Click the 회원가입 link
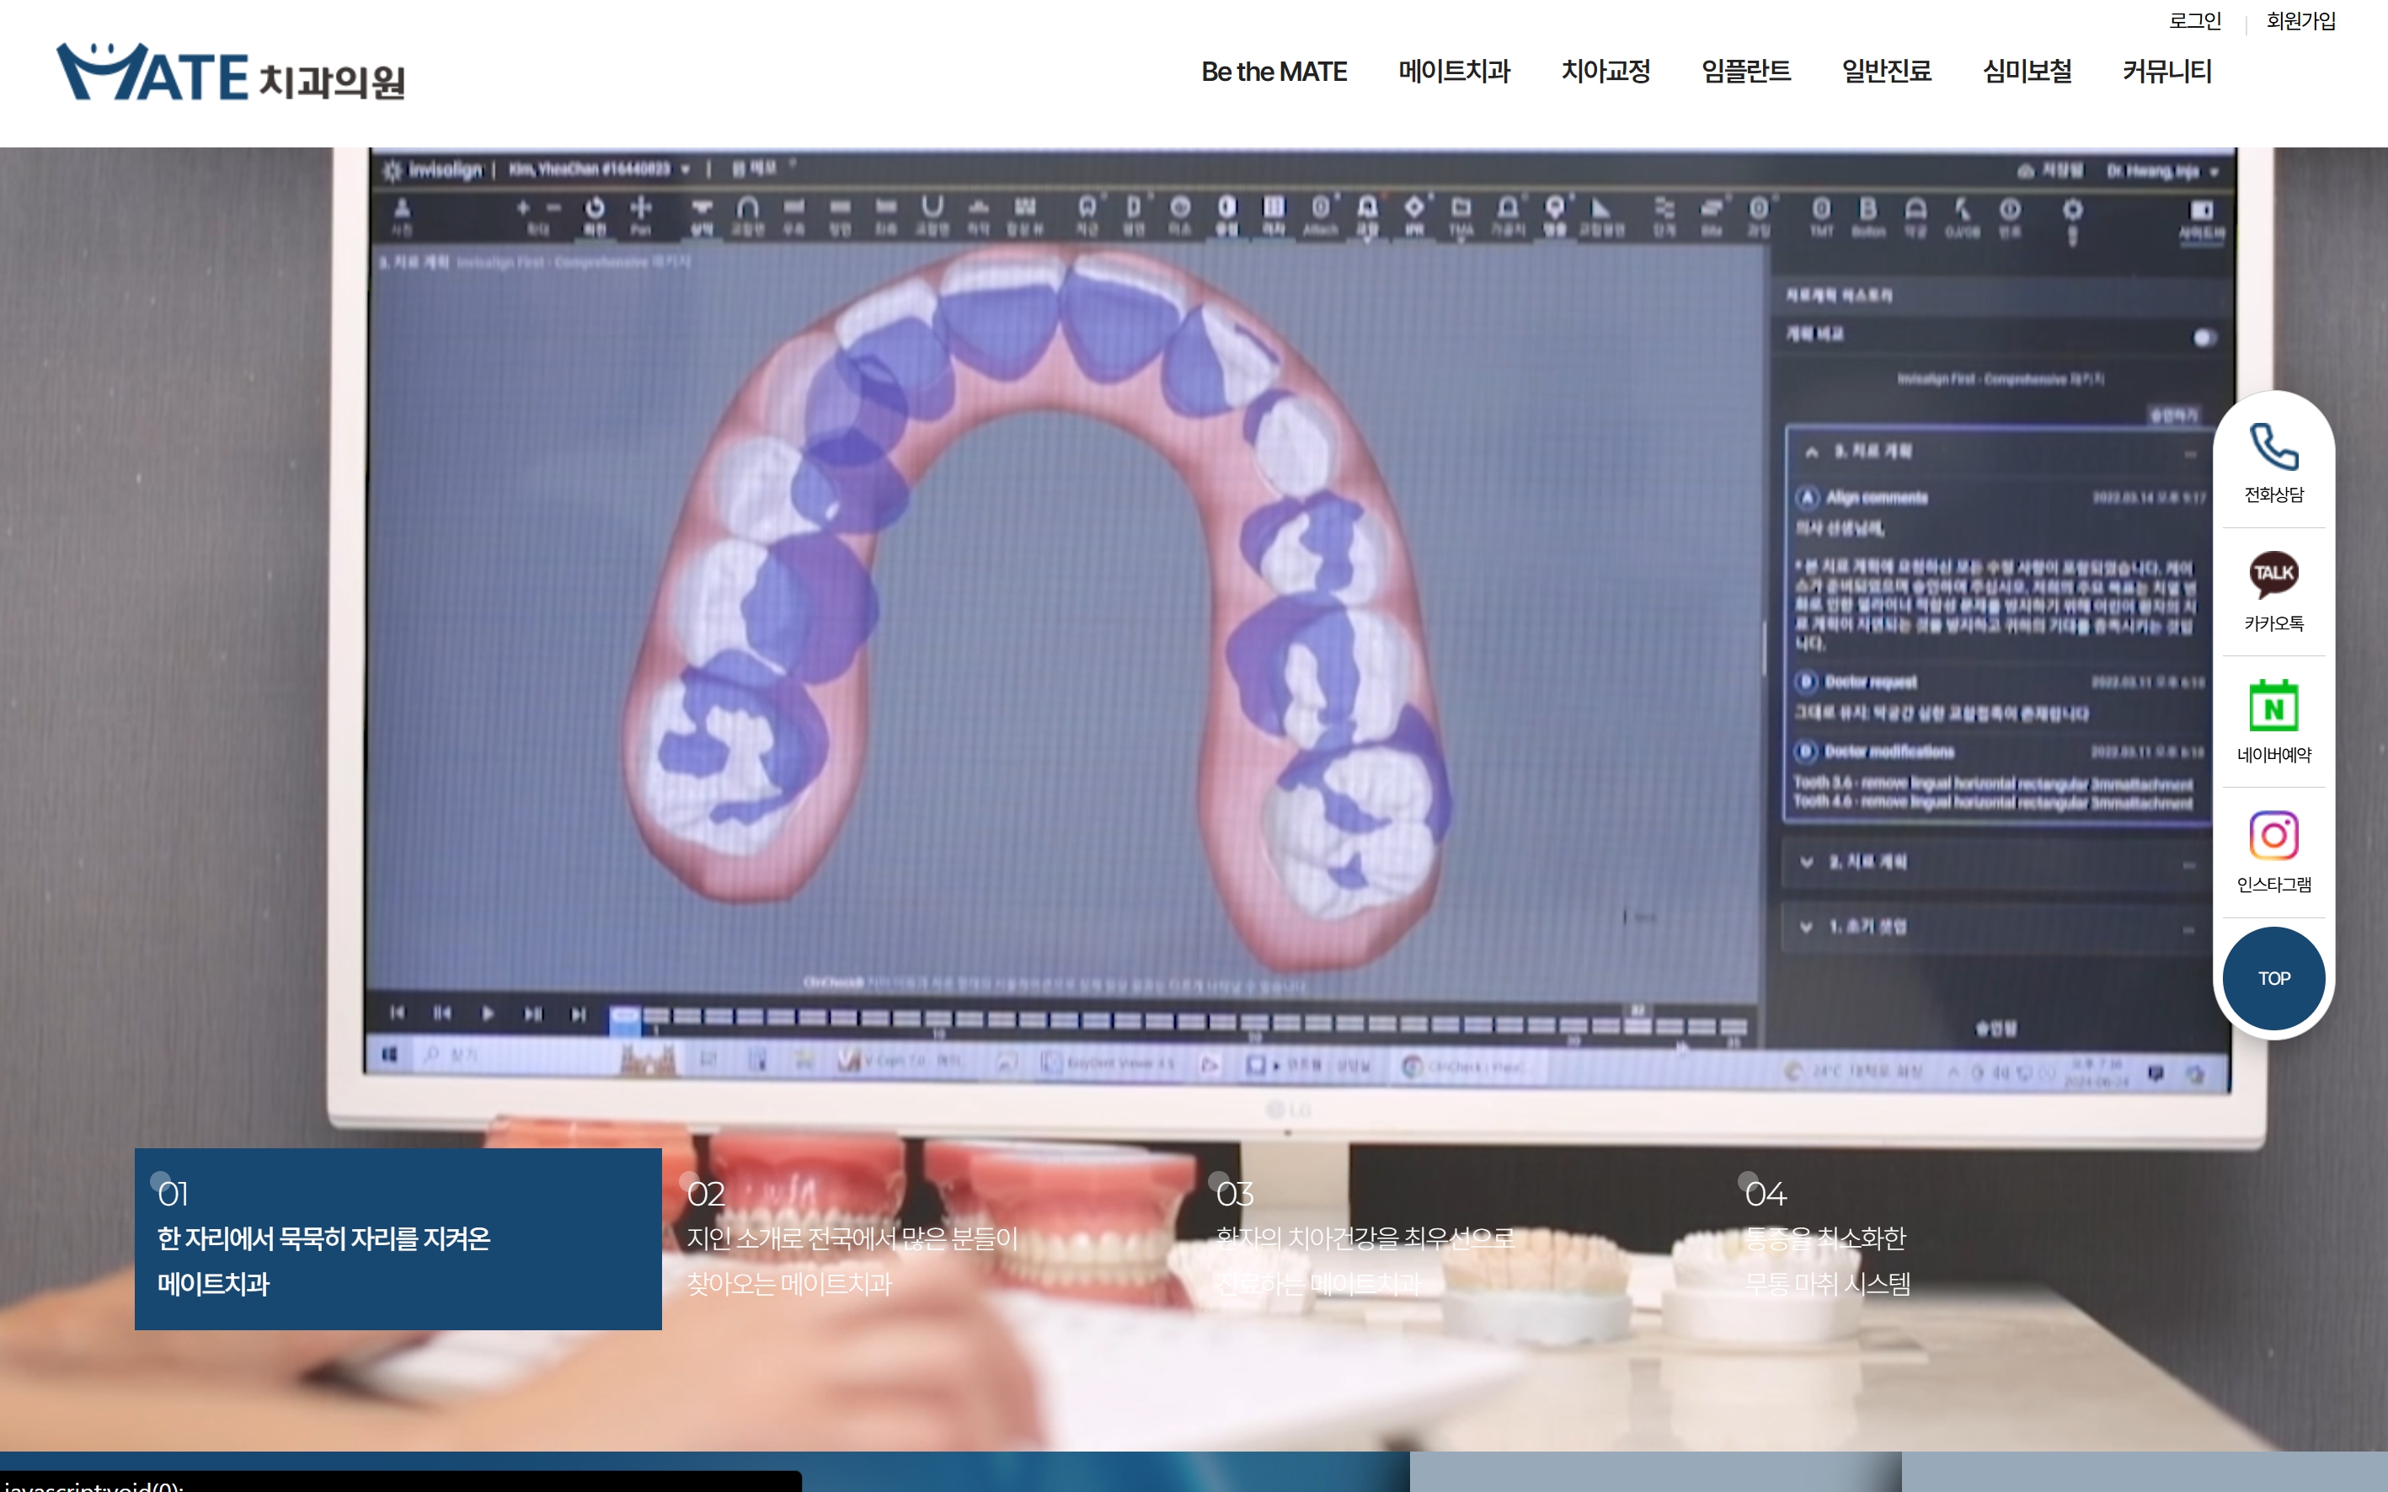Screen dimensions: 2388x1492 [x=2300, y=21]
